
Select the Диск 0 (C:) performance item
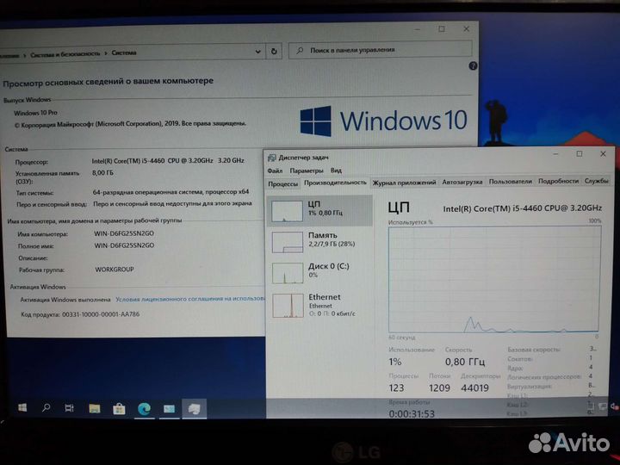(319, 272)
